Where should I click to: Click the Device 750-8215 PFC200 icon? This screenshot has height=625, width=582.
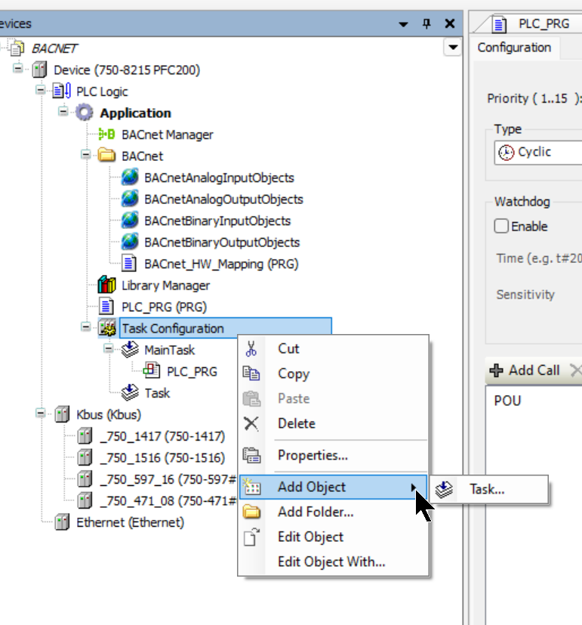(39, 70)
